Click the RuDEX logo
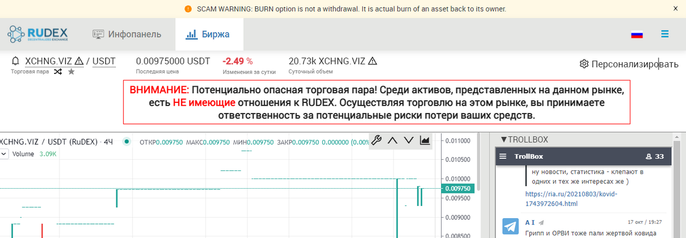This screenshot has width=686, height=238. 38,34
